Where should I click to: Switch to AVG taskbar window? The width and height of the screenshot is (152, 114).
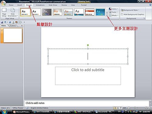(x=83, y=112)
